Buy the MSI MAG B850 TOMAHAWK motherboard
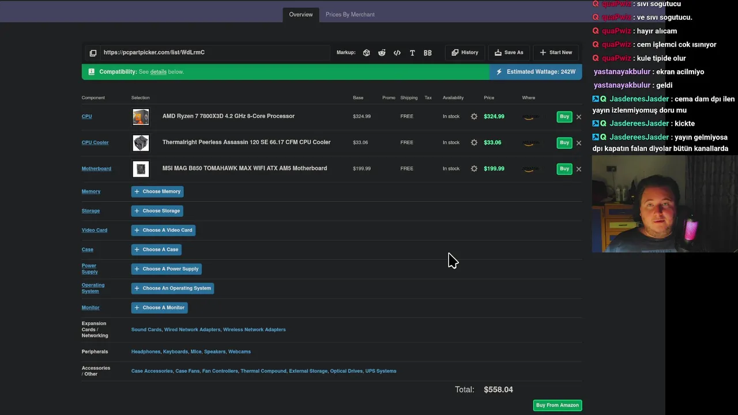 (564, 169)
